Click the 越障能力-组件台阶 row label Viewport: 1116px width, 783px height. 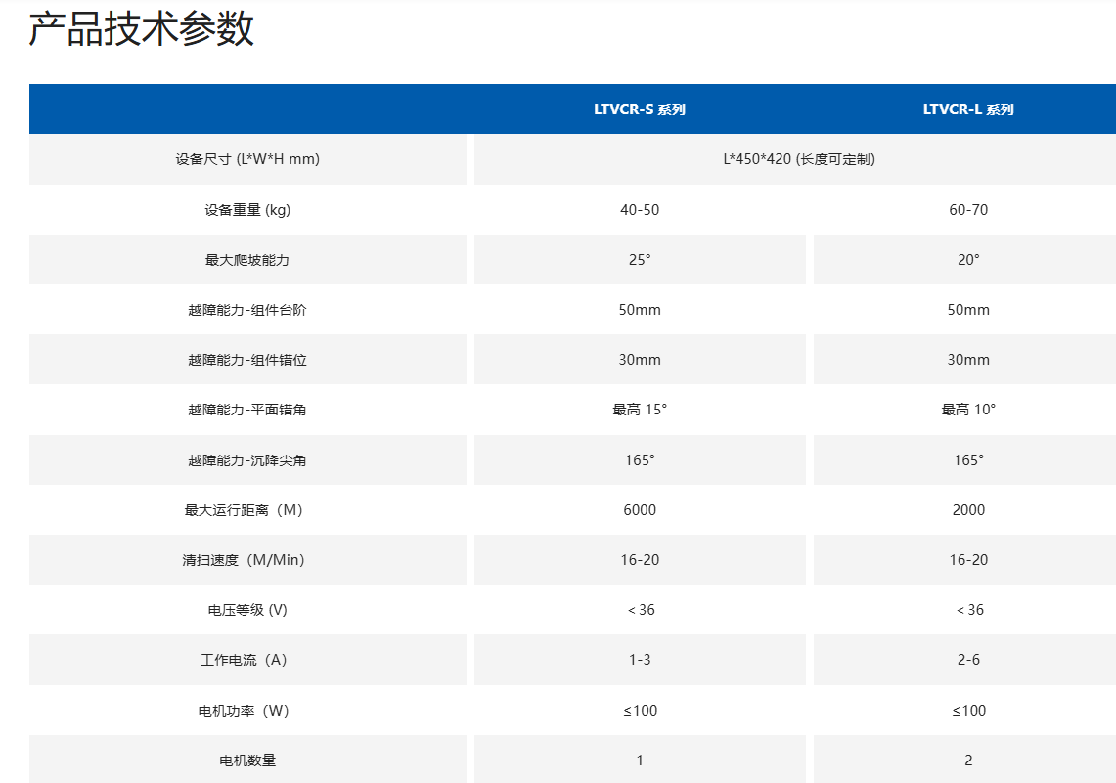[247, 310]
